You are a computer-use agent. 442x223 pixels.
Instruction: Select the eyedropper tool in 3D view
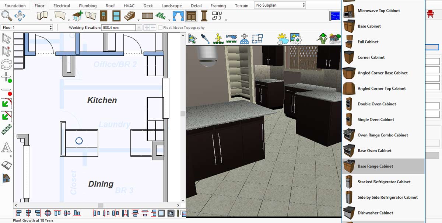tap(205, 39)
